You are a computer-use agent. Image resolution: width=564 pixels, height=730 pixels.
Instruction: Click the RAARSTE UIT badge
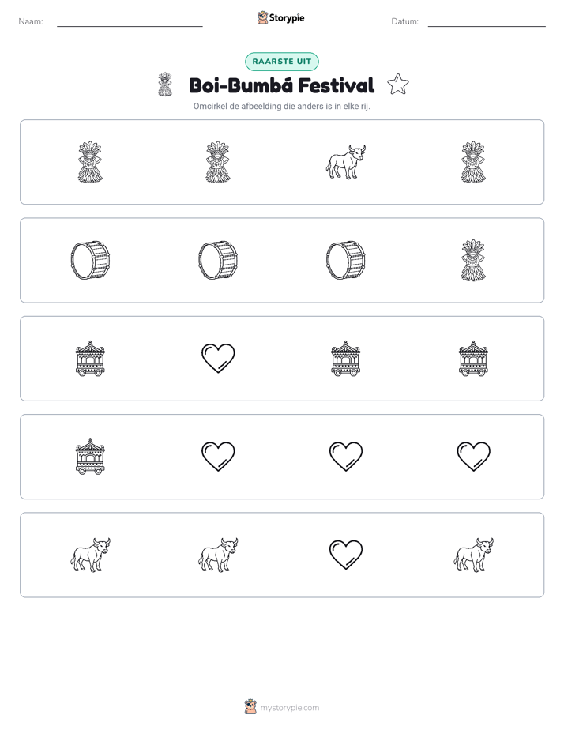[x=282, y=62]
